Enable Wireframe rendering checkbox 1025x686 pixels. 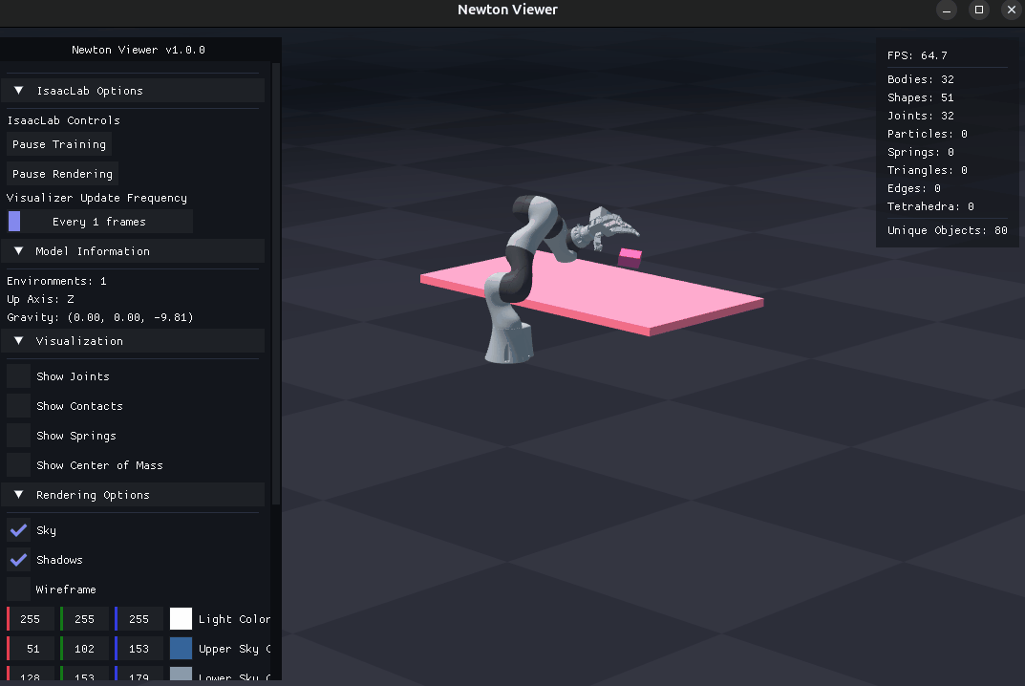[19, 590]
